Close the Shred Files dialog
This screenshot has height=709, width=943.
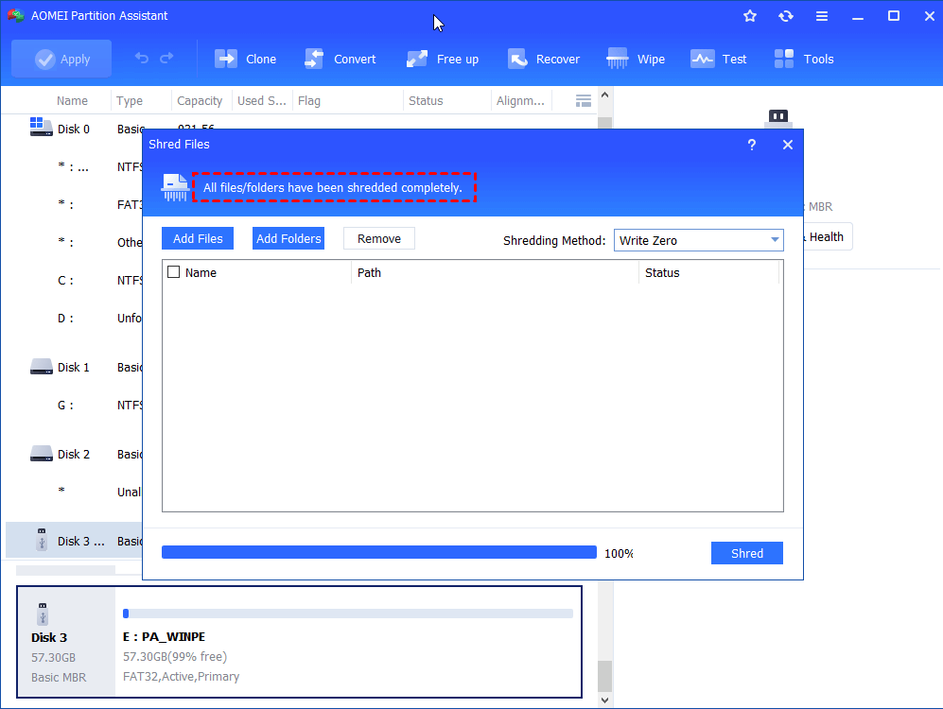(788, 145)
